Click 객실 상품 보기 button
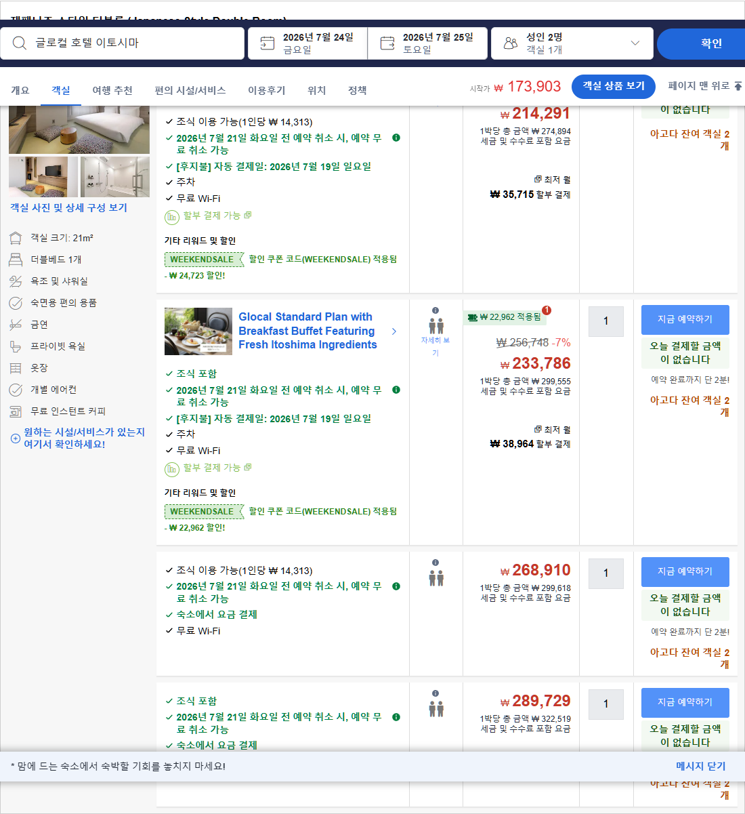745x814 pixels. [614, 86]
